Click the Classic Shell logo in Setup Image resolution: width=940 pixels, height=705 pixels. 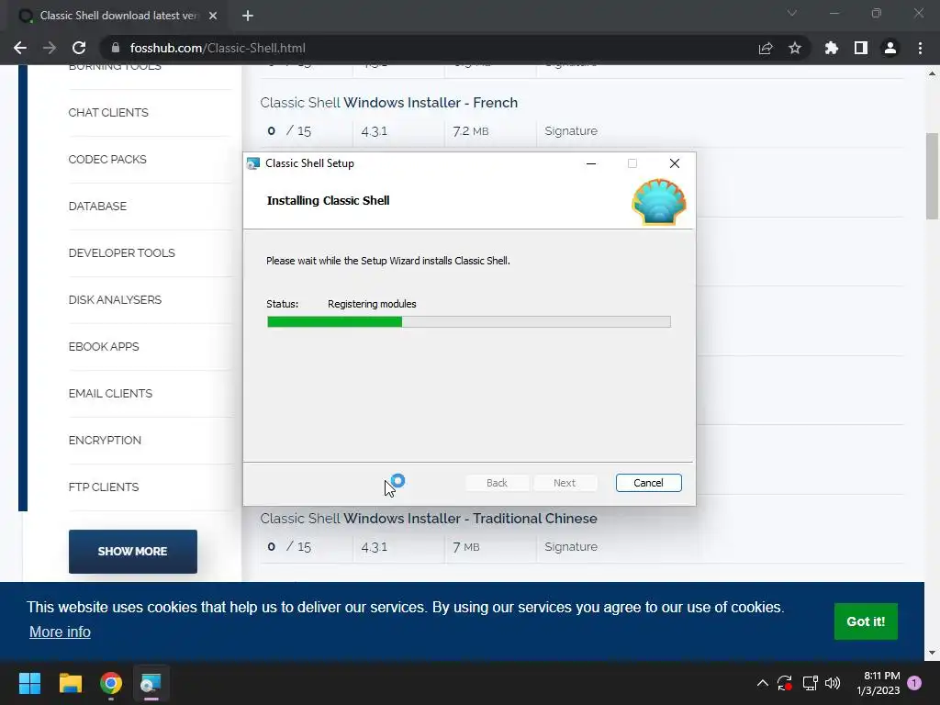pyautogui.click(x=659, y=202)
